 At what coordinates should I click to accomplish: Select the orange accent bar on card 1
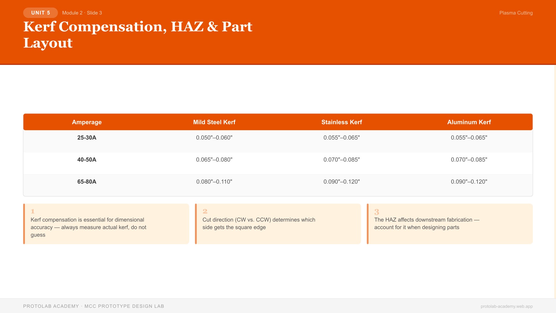[x=24, y=224]
